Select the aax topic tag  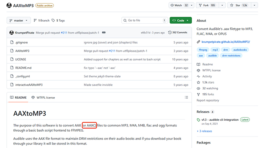[201, 55]
